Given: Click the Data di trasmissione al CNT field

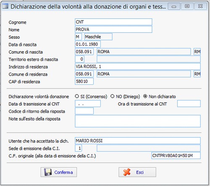Looking at the screenshot, I should tap(88, 104).
